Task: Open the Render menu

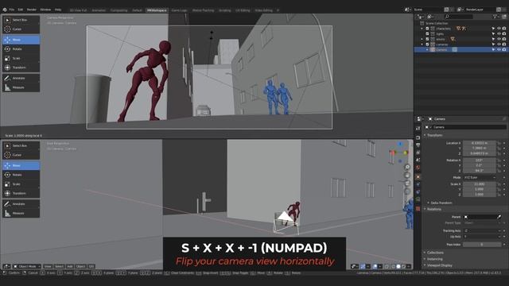Action: point(32,10)
